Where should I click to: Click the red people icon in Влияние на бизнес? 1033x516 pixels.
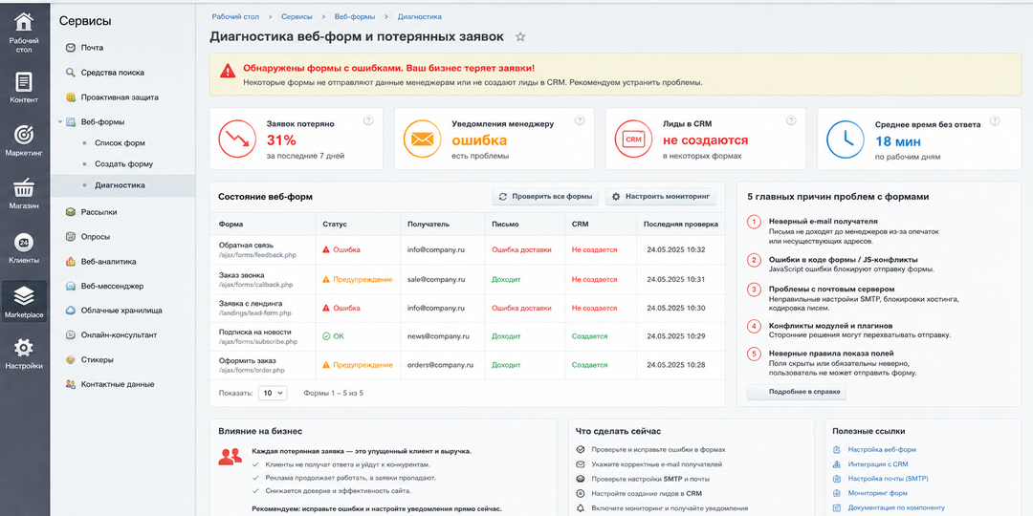pos(230,456)
